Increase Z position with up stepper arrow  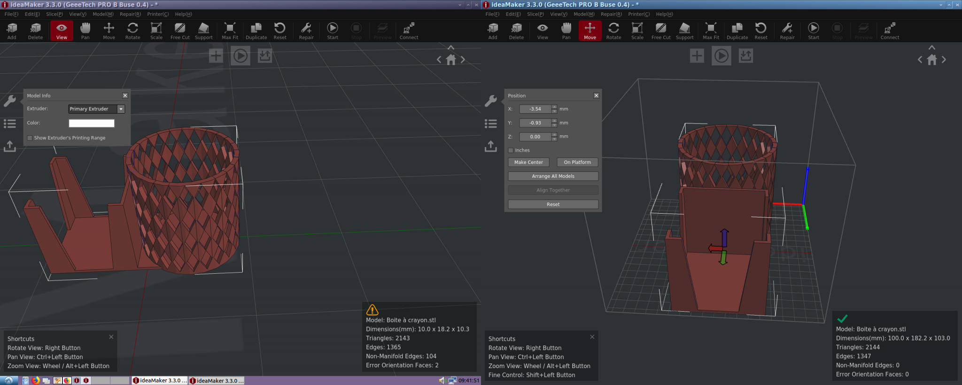554,135
